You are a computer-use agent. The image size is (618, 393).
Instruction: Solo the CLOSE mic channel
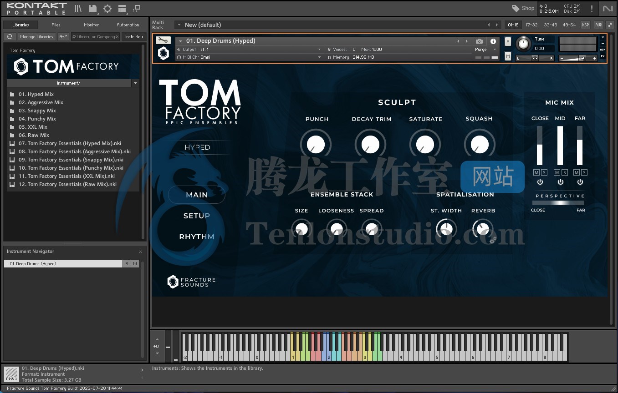(543, 172)
